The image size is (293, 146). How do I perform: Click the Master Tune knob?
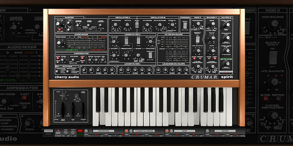pos(69,23)
